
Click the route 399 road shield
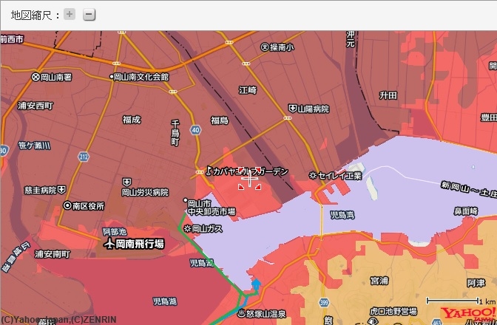(324, 303)
